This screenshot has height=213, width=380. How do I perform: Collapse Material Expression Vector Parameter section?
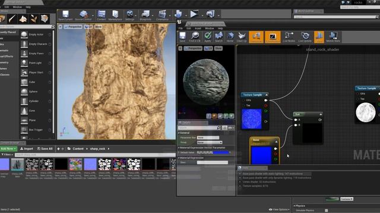179,147
